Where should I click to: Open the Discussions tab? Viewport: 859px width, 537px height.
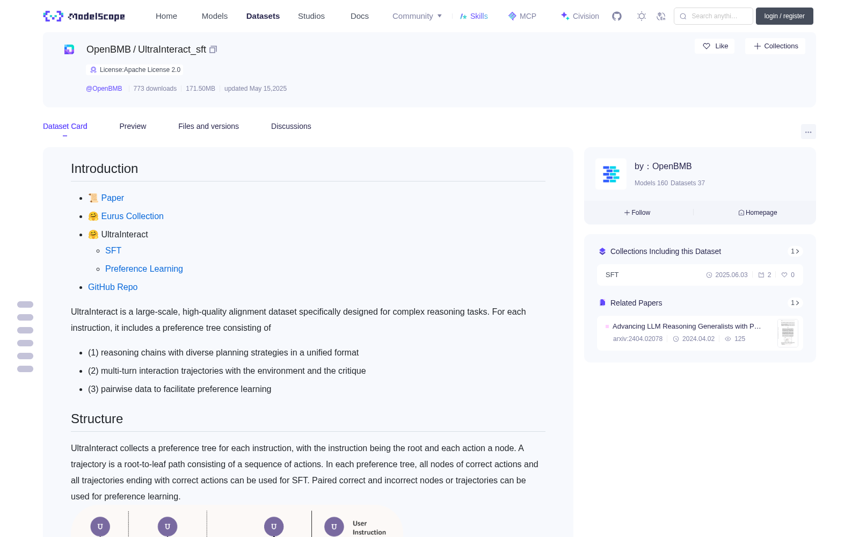pos(291,126)
